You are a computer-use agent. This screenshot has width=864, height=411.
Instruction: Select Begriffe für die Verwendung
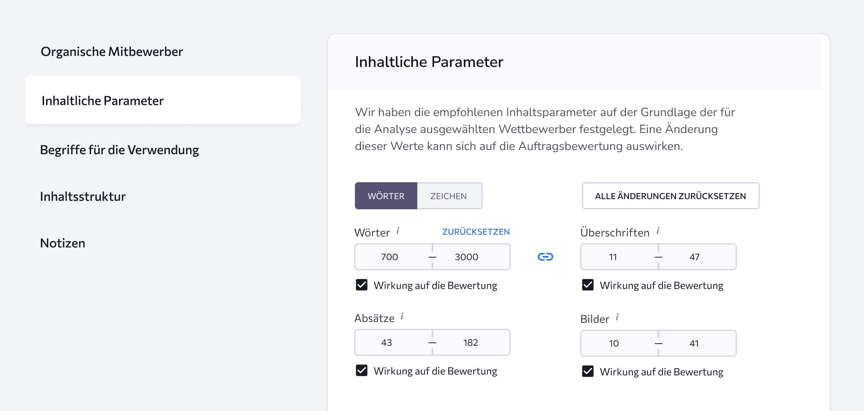click(119, 150)
